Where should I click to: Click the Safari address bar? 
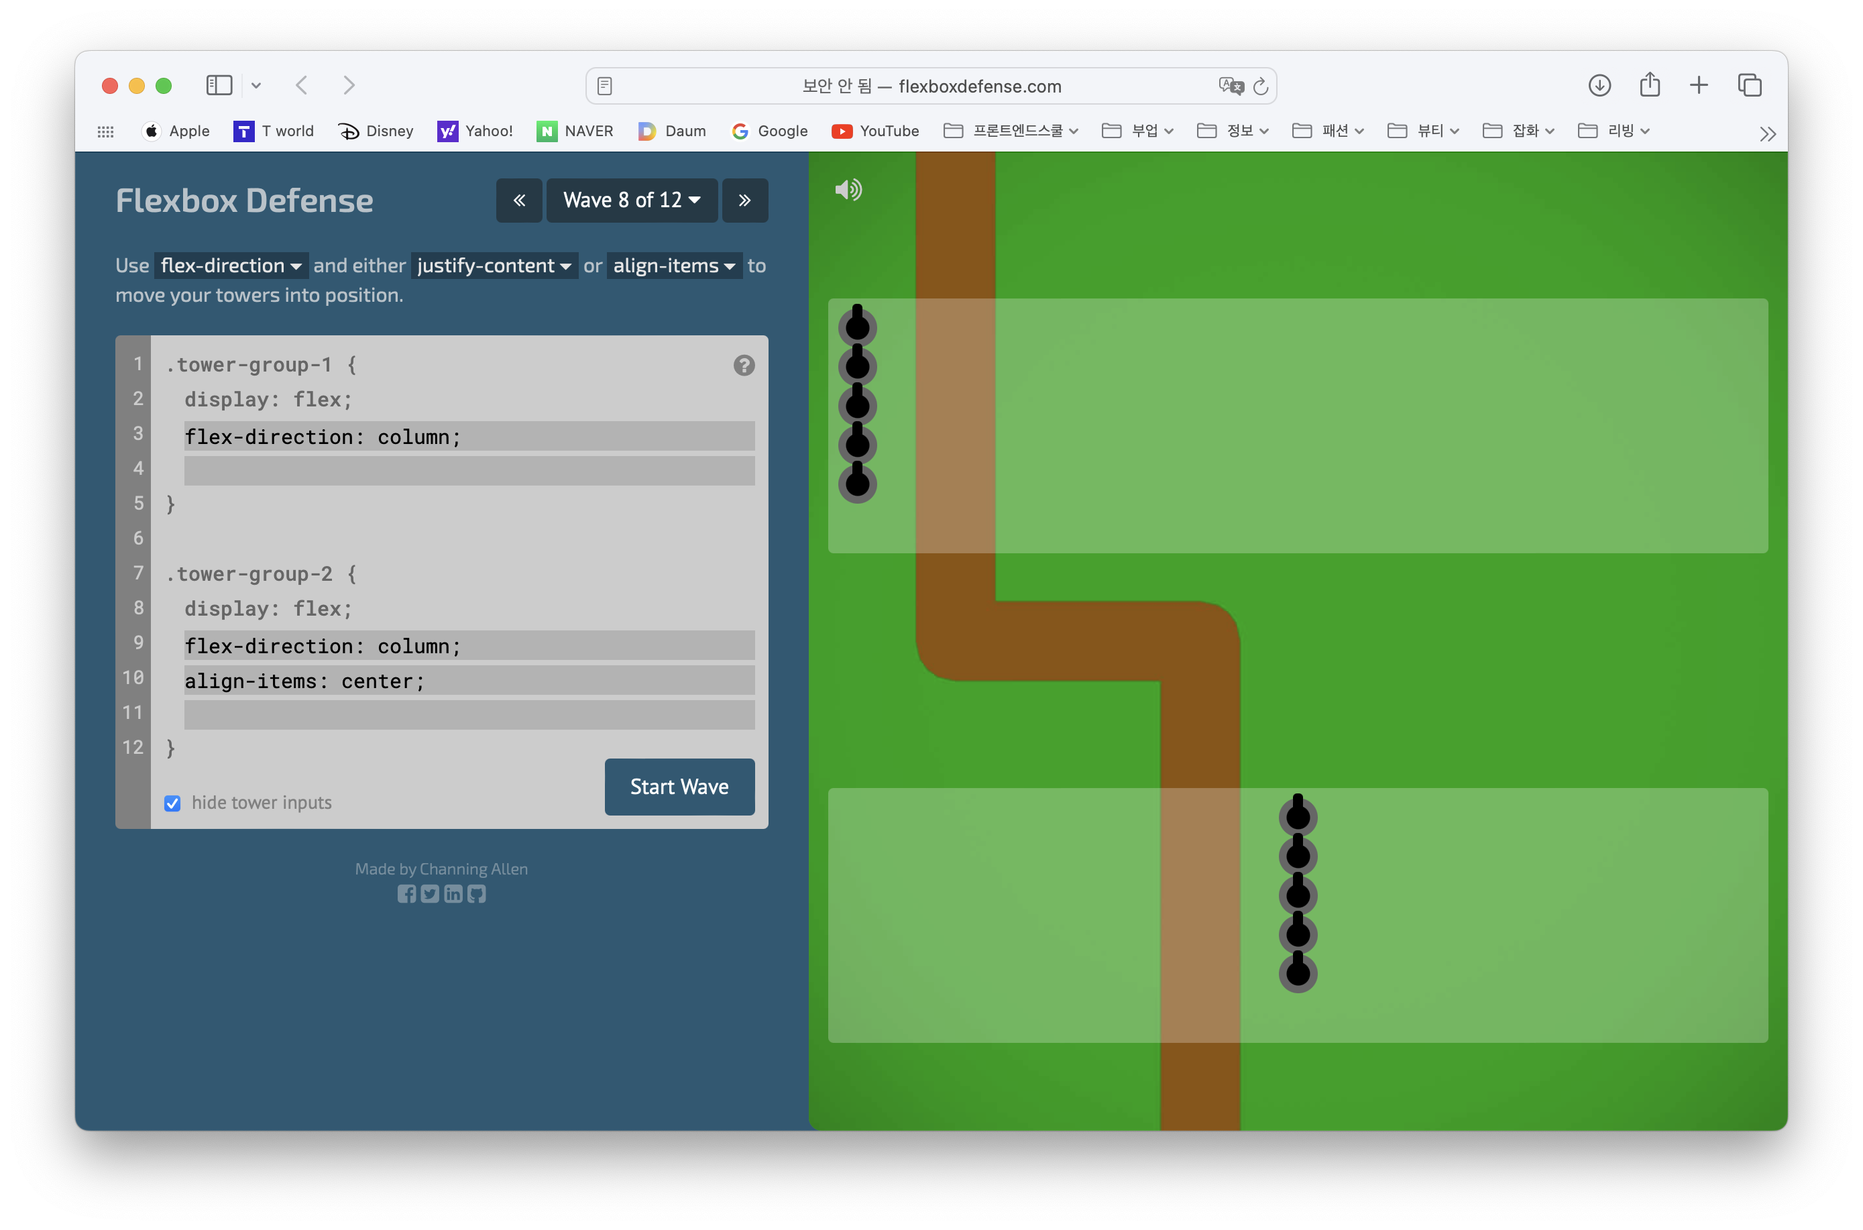[931, 87]
